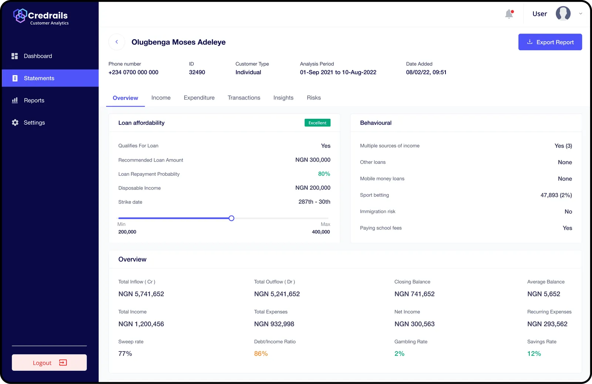Click the slider Max value 400,000
Image resolution: width=592 pixels, height=384 pixels.
pyautogui.click(x=321, y=232)
